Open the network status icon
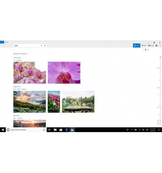 (x=139, y=130)
